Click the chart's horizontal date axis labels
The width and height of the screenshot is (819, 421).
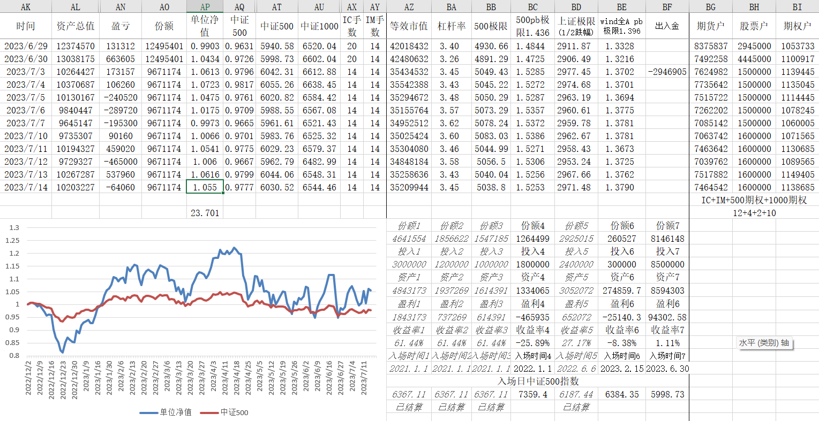[198, 378]
